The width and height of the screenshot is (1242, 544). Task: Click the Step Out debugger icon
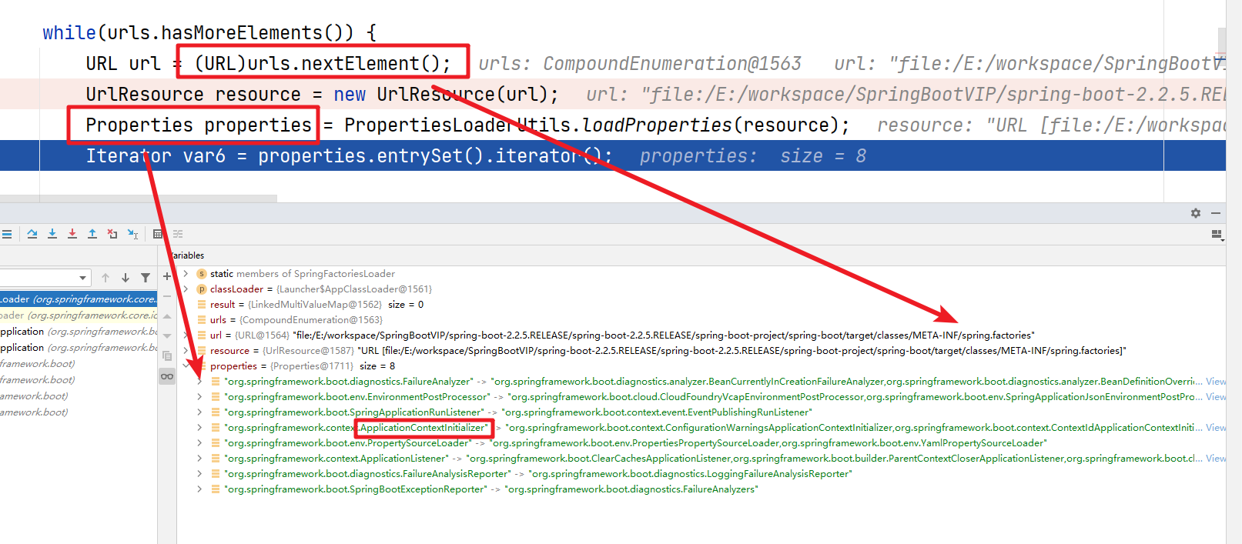(92, 234)
